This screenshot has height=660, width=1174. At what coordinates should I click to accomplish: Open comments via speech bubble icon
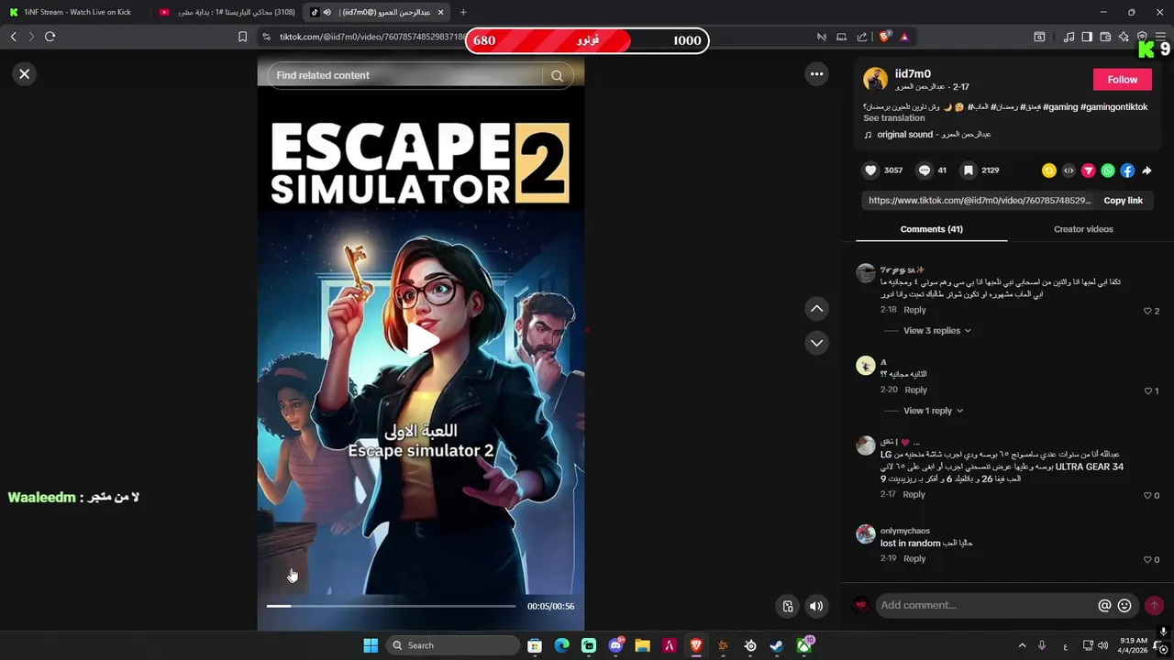point(925,170)
